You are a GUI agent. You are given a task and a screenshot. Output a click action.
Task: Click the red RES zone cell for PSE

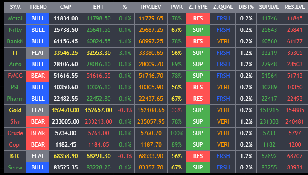coord(198,87)
